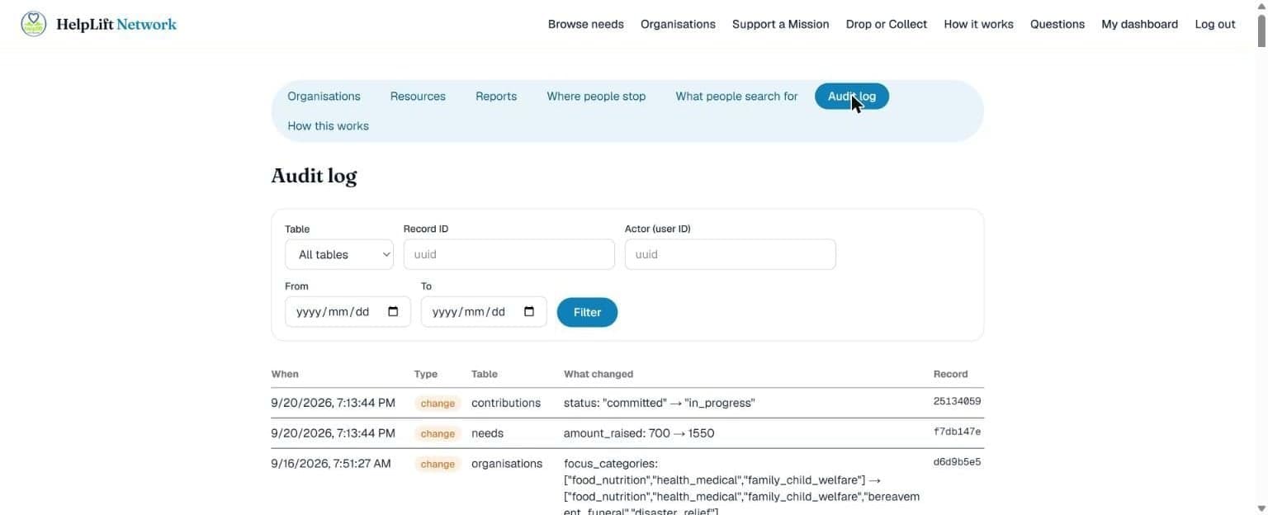The width and height of the screenshot is (1268, 515).
Task: Open How it works page
Action: tap(979, 24)
